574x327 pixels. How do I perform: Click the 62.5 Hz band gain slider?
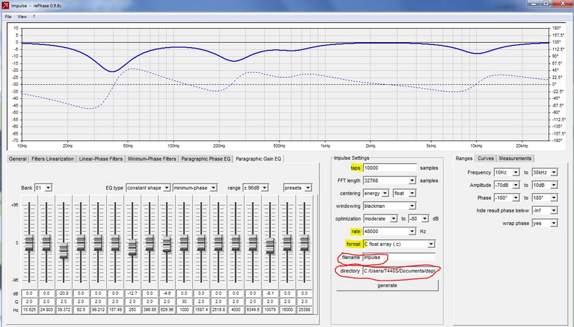tap(81, 243)
